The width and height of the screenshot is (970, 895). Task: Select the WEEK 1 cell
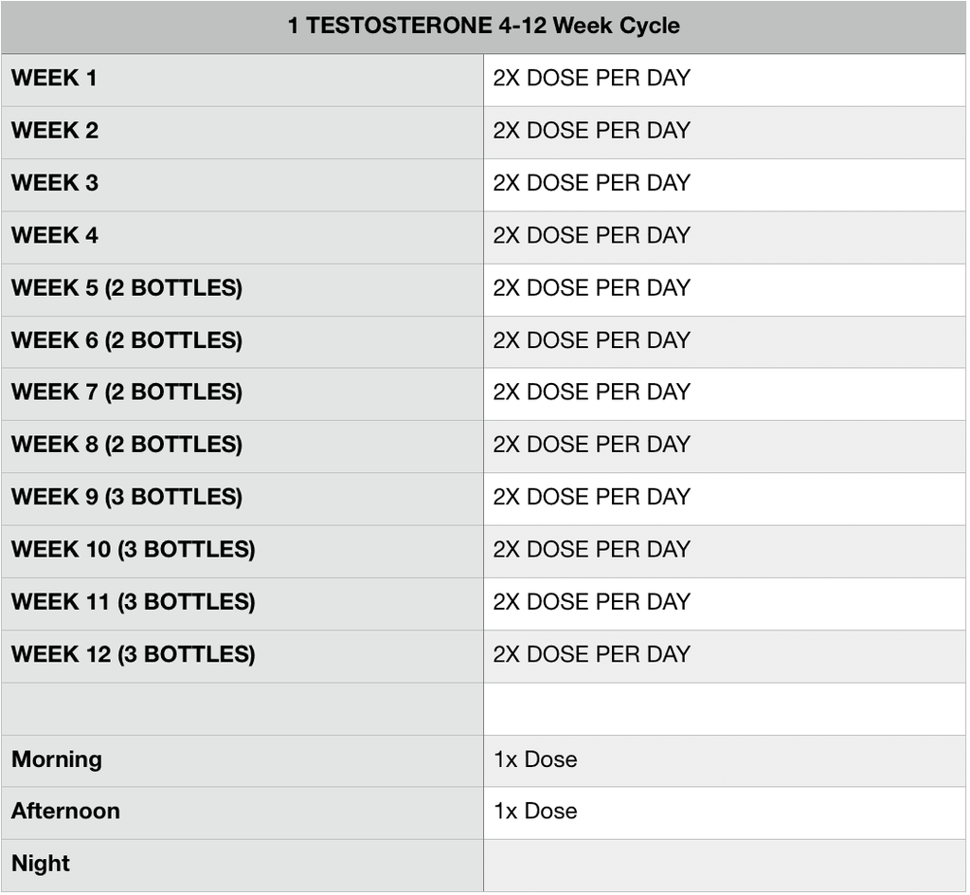[x=54, y=79]
